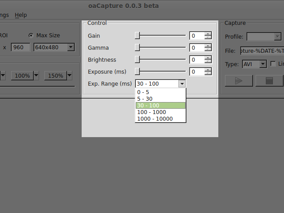Expand the capture Type AVI dropdown

click(x=254, y=64)
